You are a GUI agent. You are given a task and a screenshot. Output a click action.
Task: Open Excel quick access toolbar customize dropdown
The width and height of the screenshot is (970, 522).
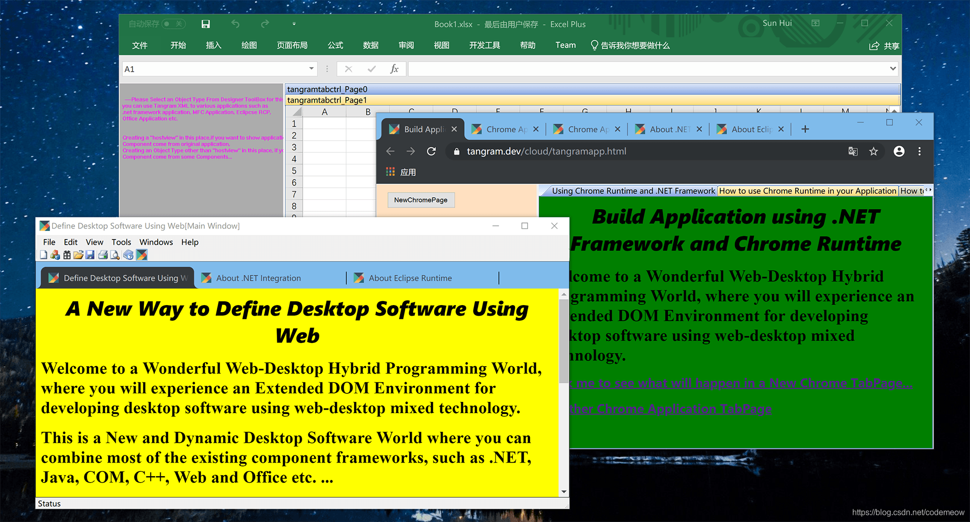pyautogui.click(x=294, y=24)
